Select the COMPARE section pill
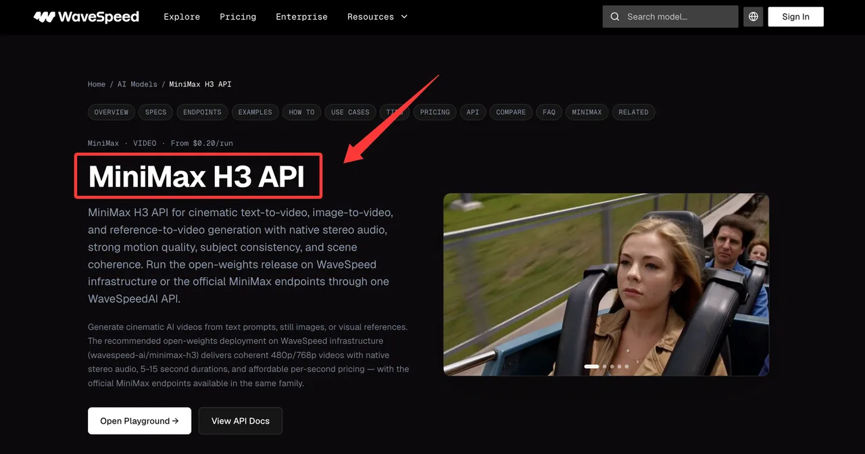The image size is (865, 454). 511,112
